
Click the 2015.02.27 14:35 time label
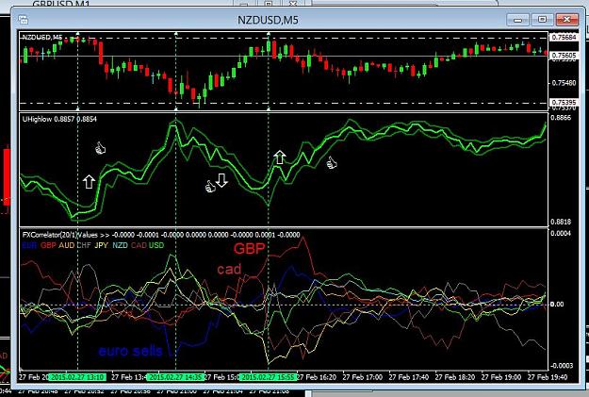tap(175, 376)
